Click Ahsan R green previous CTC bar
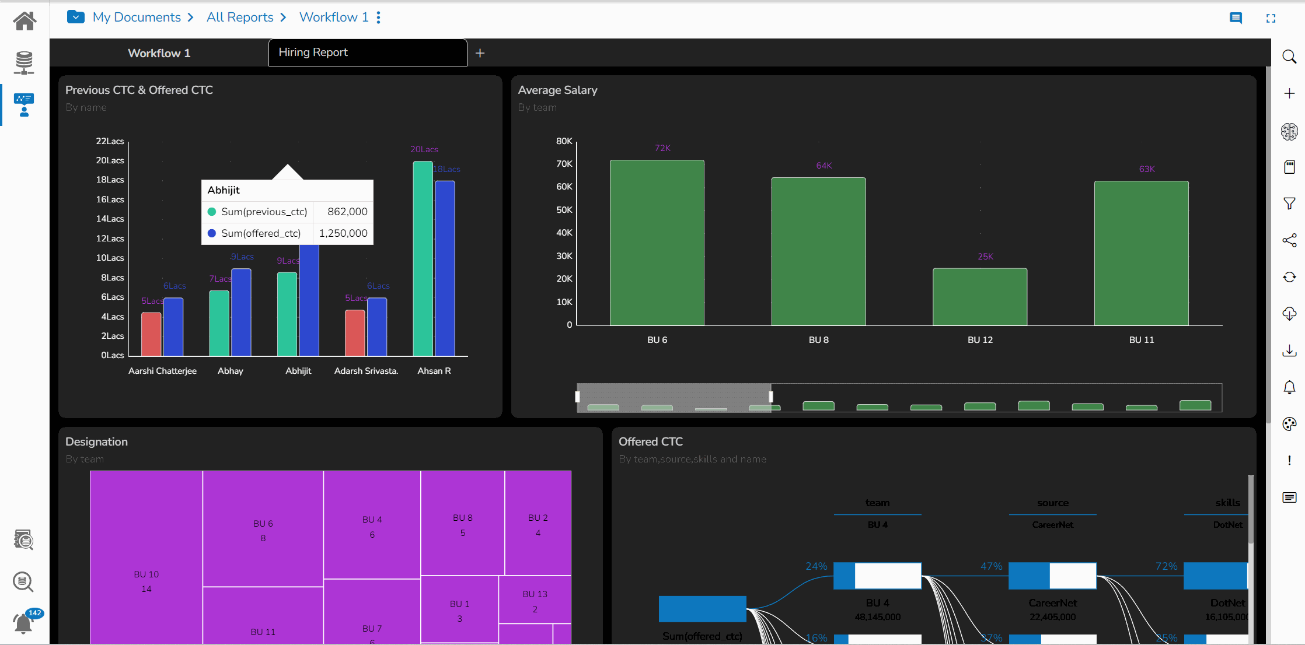Viewport: 1305px width, 645px height. pyautogui.click(x=423, y=258)
